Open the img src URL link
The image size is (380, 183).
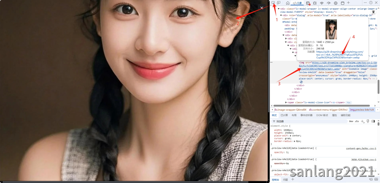click(x=338, y=66)
